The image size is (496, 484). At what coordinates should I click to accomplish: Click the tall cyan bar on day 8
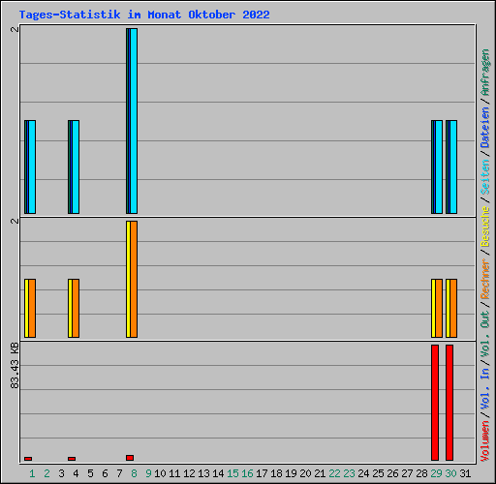[134, 121]
